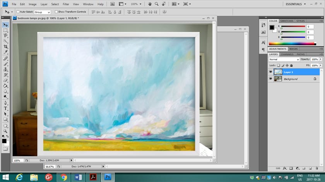Open the ESSENTIALS workspace dropdown
Image resolution: width=325 pixels, height=182 pixels.
click(x=296, y=4)
